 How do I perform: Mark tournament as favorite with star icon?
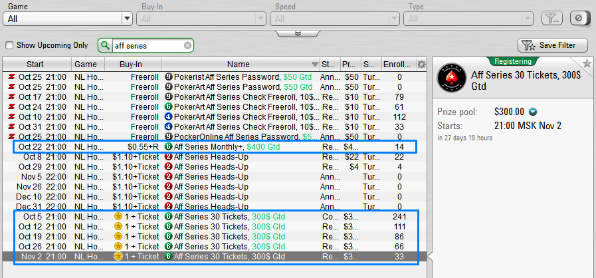tap(587, 64)
